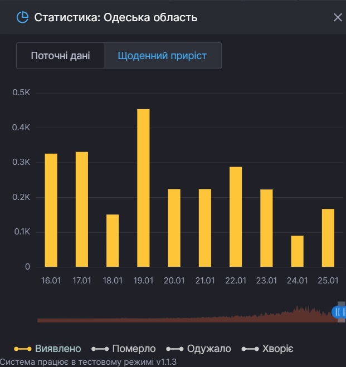The width and height of the screenshot is (346, 367).
Task: Click the blue range slider handle
Action: 339,312
